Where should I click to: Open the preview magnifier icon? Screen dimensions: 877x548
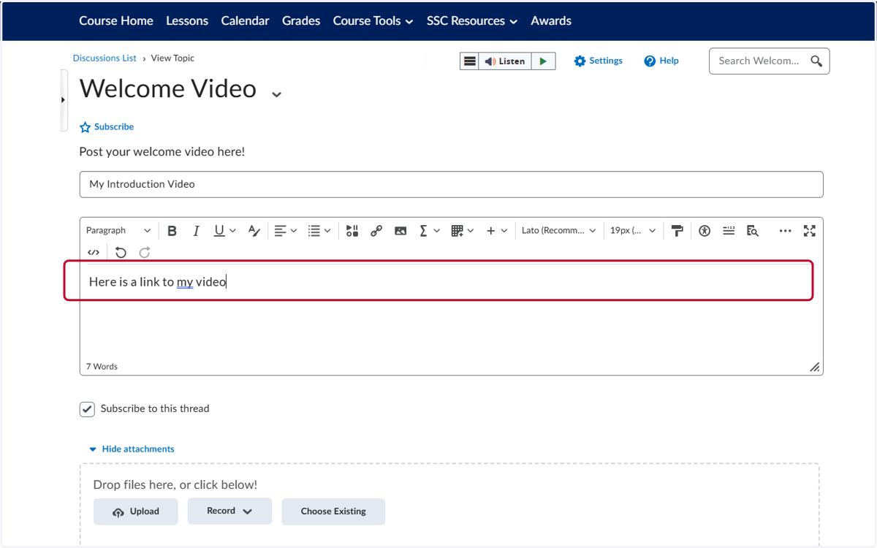(x=753, y=231)
